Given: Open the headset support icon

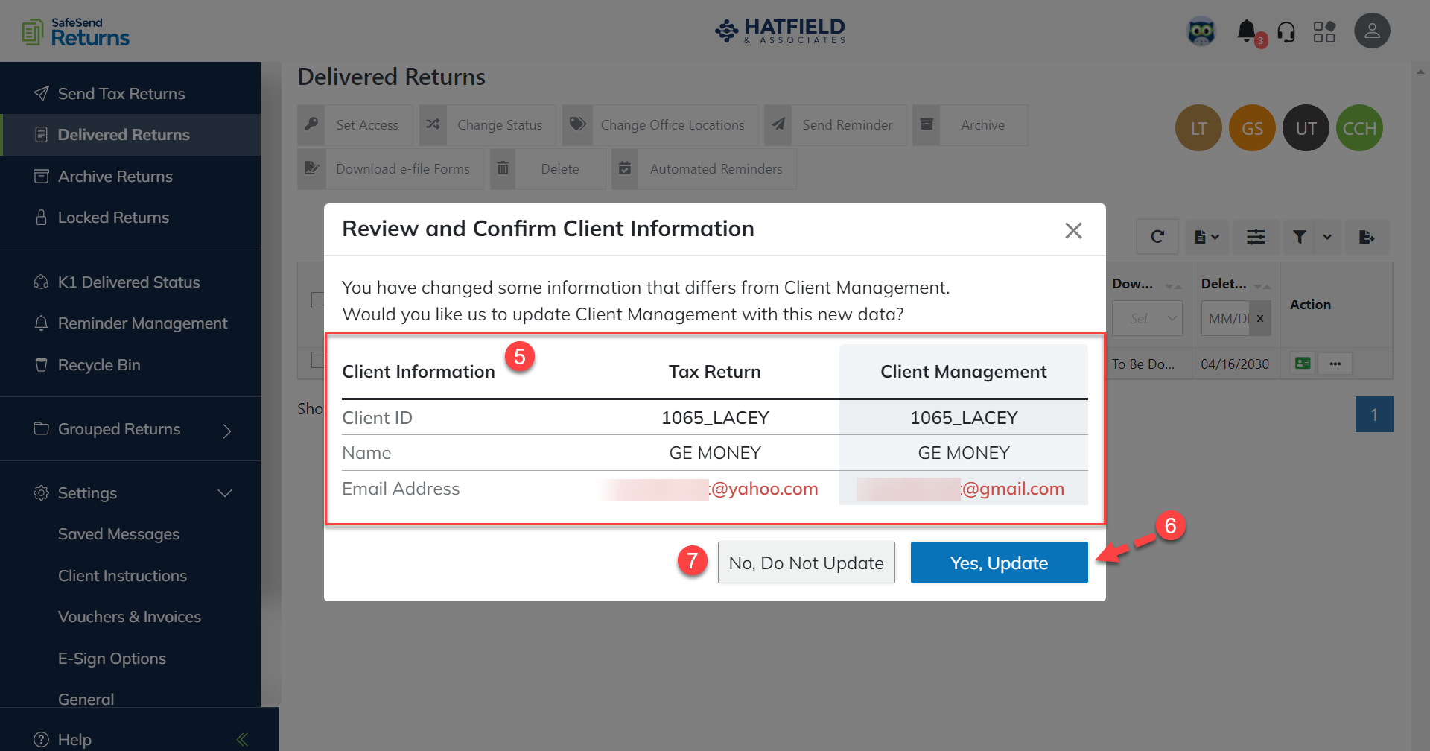Looking at the screenshot, I should (x=1286, y=31).
